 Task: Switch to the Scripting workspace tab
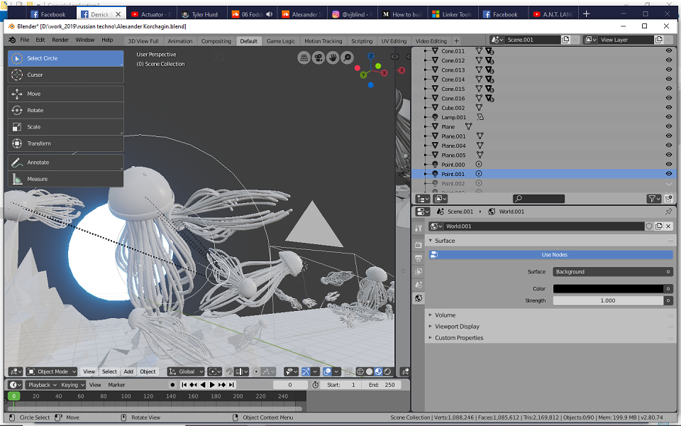(x=362, y=41)
